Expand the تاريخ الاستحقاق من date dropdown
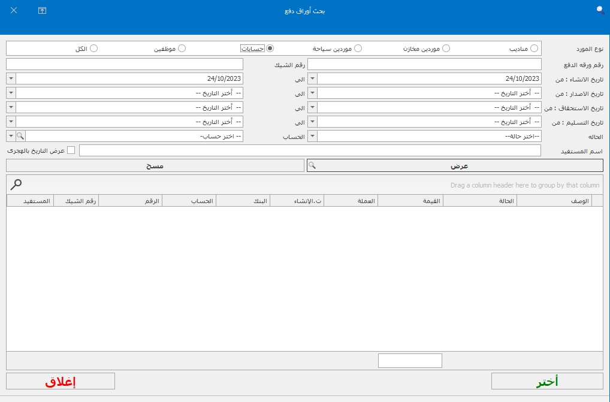 pyautogui.click(x=312, y=107)
